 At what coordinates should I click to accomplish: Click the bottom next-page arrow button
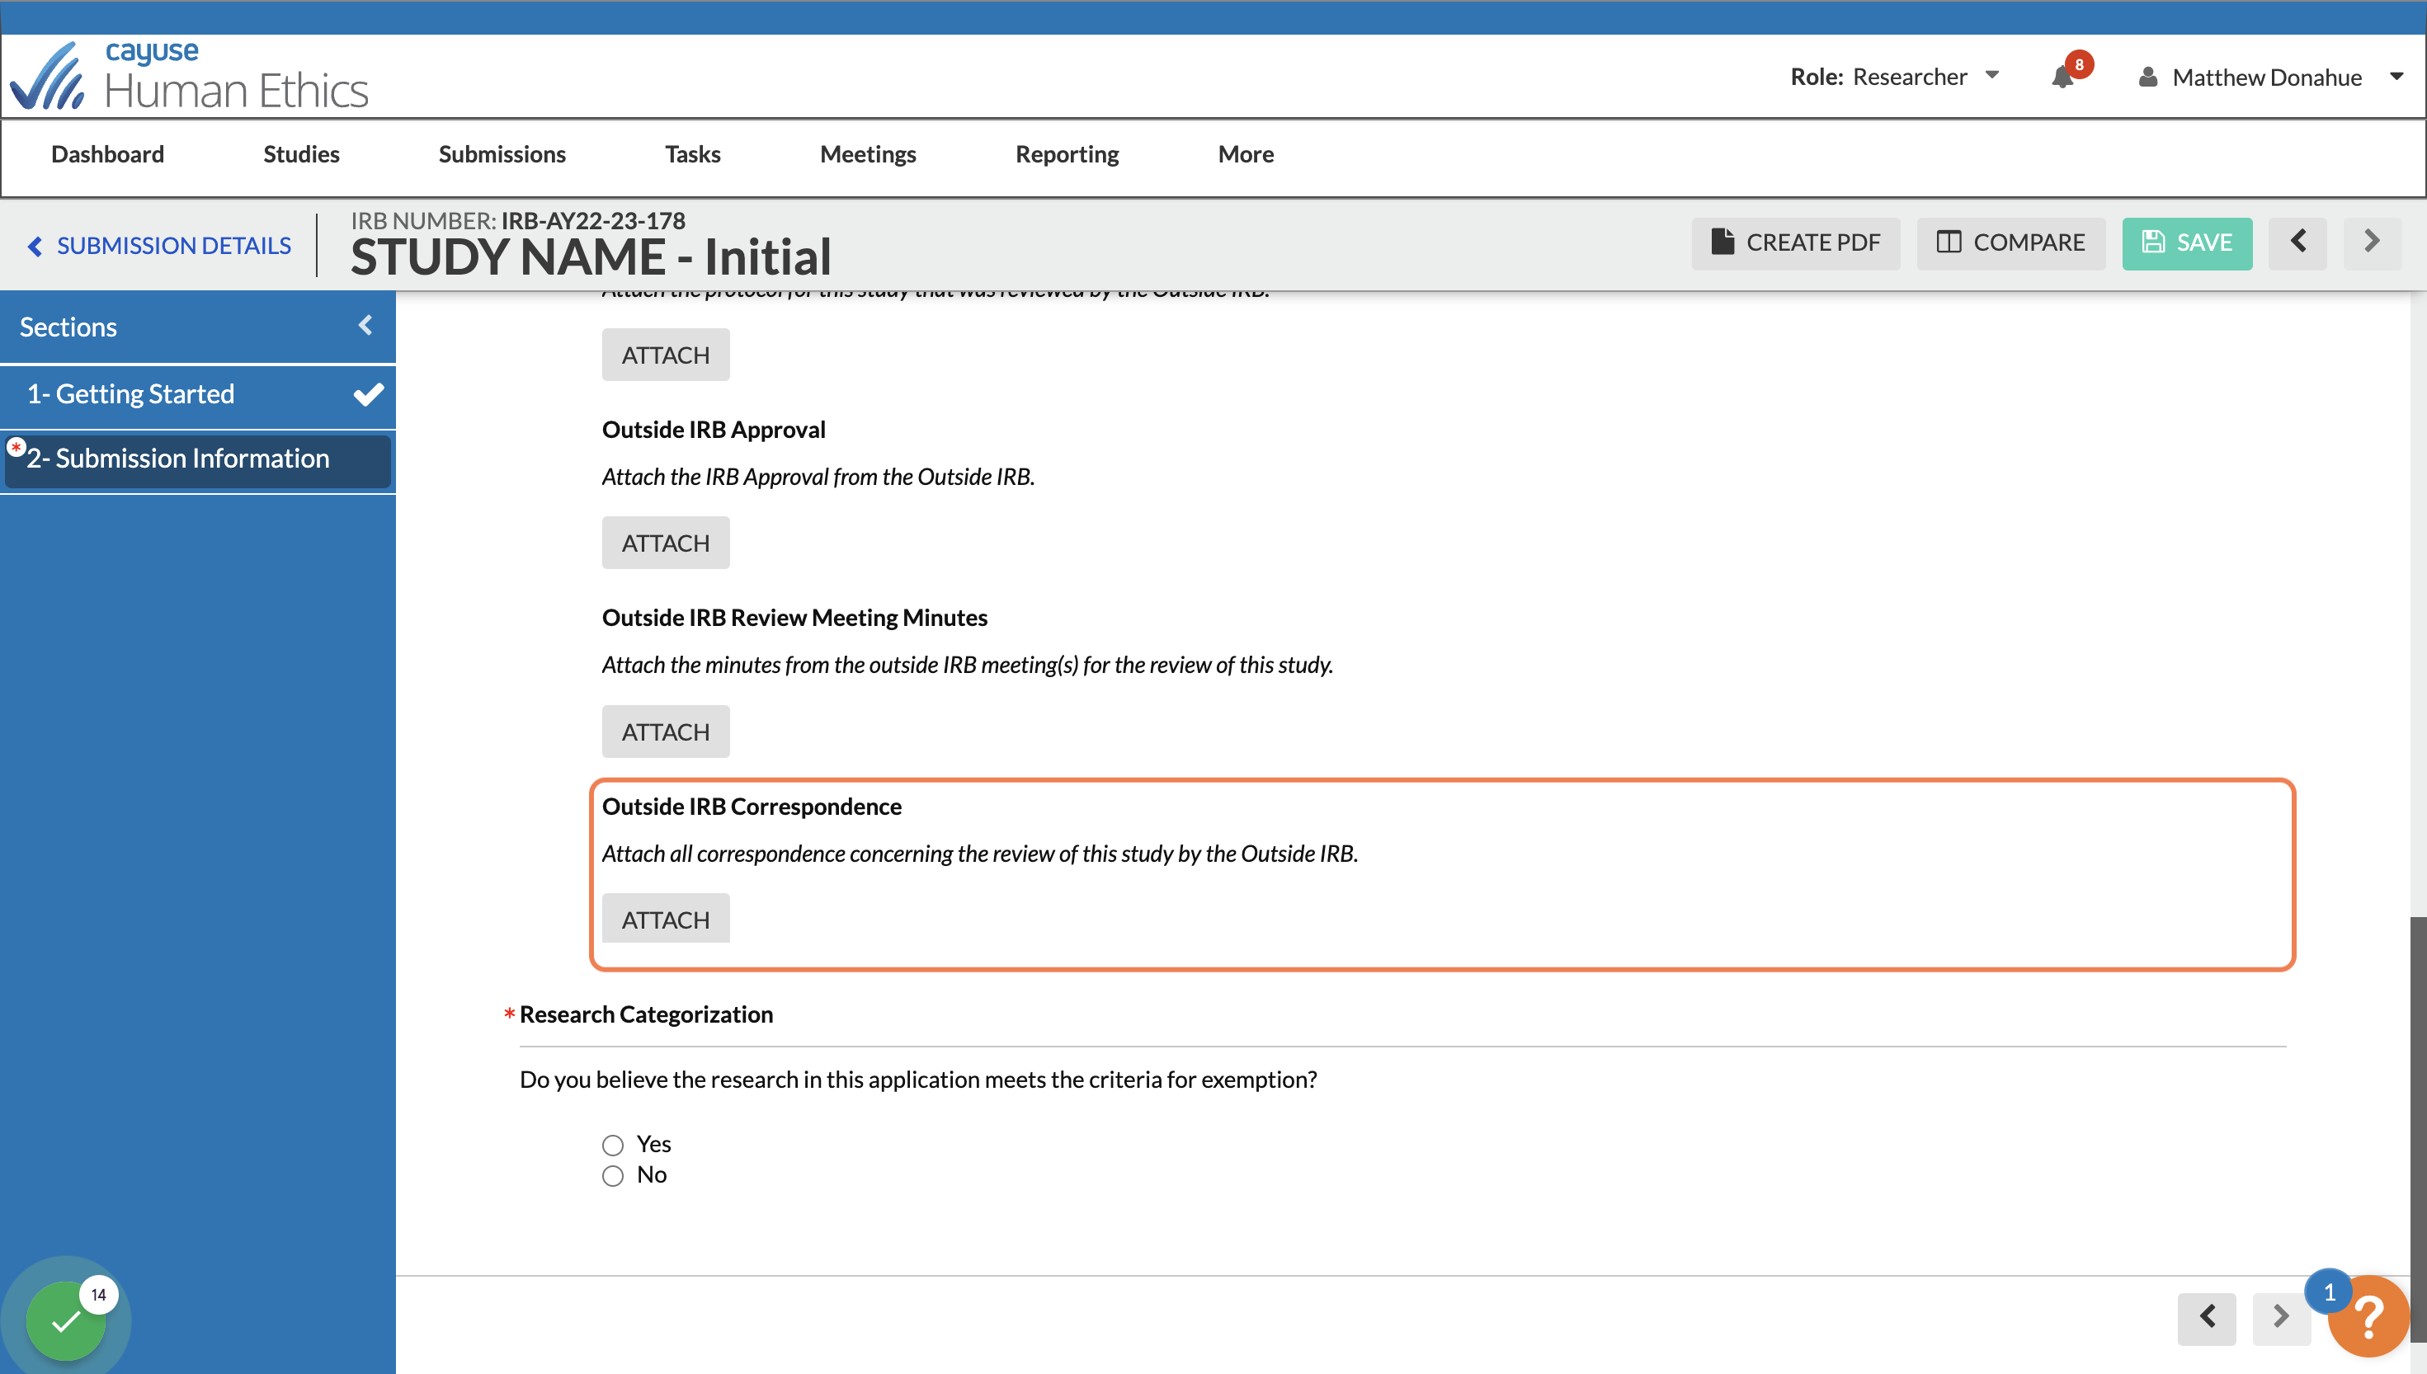coord(2281,1317)
